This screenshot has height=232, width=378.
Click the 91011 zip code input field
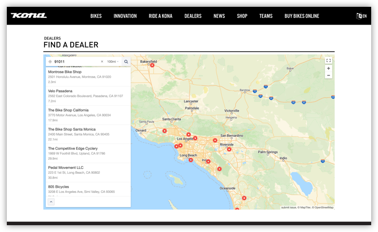point(76,62)
